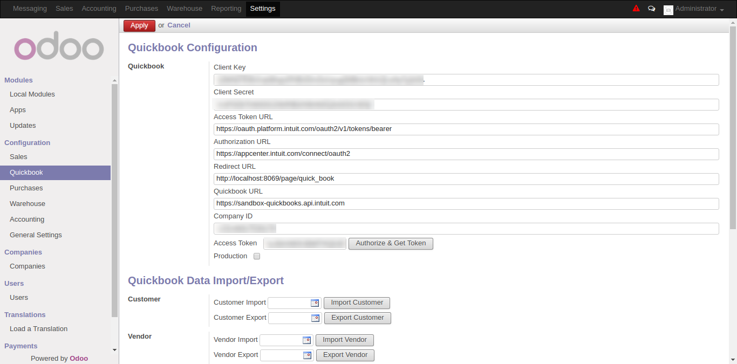Open calendar picker for Customer Import

point(315,303)
